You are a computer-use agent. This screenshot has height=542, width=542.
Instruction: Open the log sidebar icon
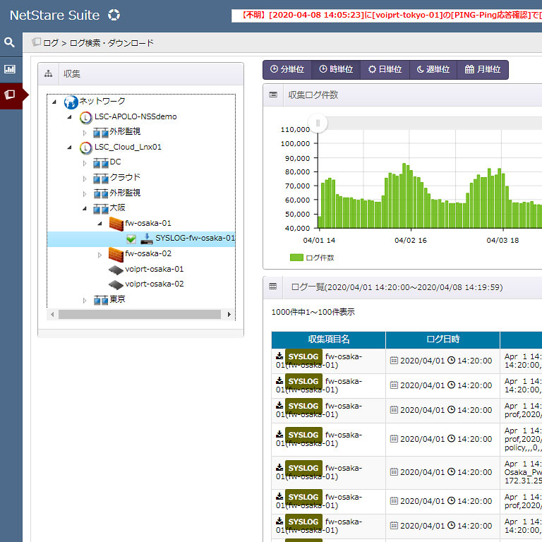click(10, 95)
